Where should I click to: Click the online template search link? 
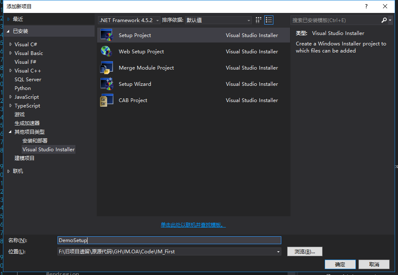(193, 225)
